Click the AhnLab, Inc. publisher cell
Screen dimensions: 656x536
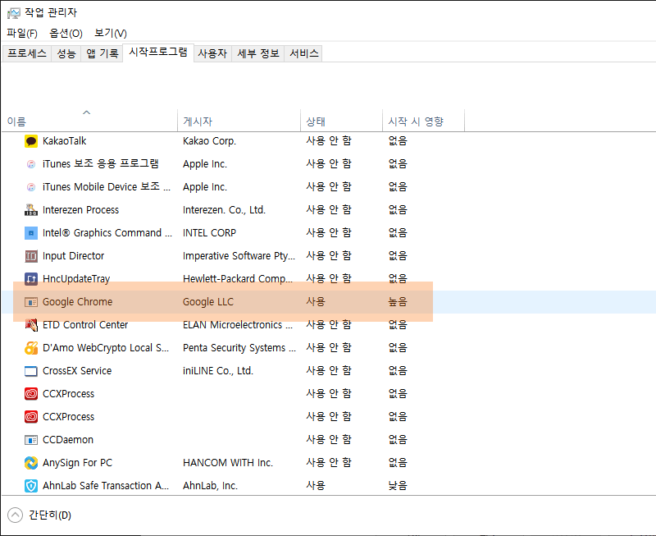pos(210,486)
